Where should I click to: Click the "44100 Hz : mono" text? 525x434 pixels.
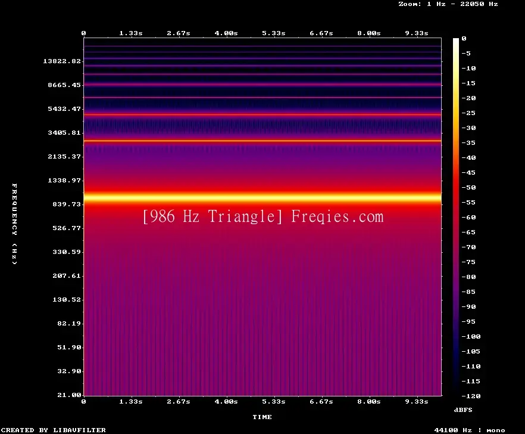[x=470, y=430]
